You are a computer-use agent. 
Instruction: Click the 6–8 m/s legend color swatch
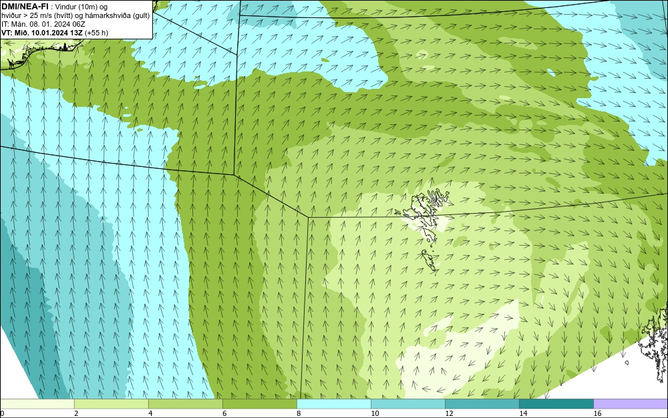pyautogui.click(x=259, y=403)
